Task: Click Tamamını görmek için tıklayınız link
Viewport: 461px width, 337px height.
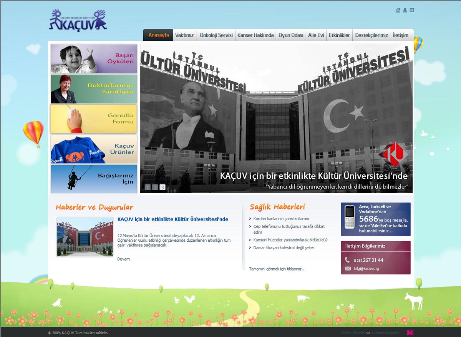Action: coord(277,269)
